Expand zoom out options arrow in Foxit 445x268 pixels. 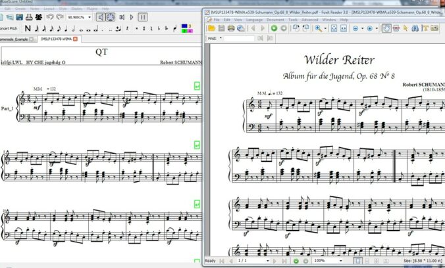click(x=363, y=28)
